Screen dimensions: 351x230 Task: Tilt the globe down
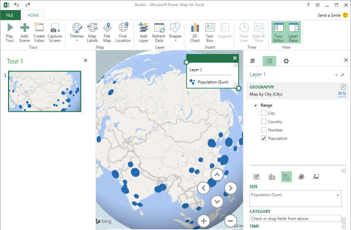coord(217,202)
